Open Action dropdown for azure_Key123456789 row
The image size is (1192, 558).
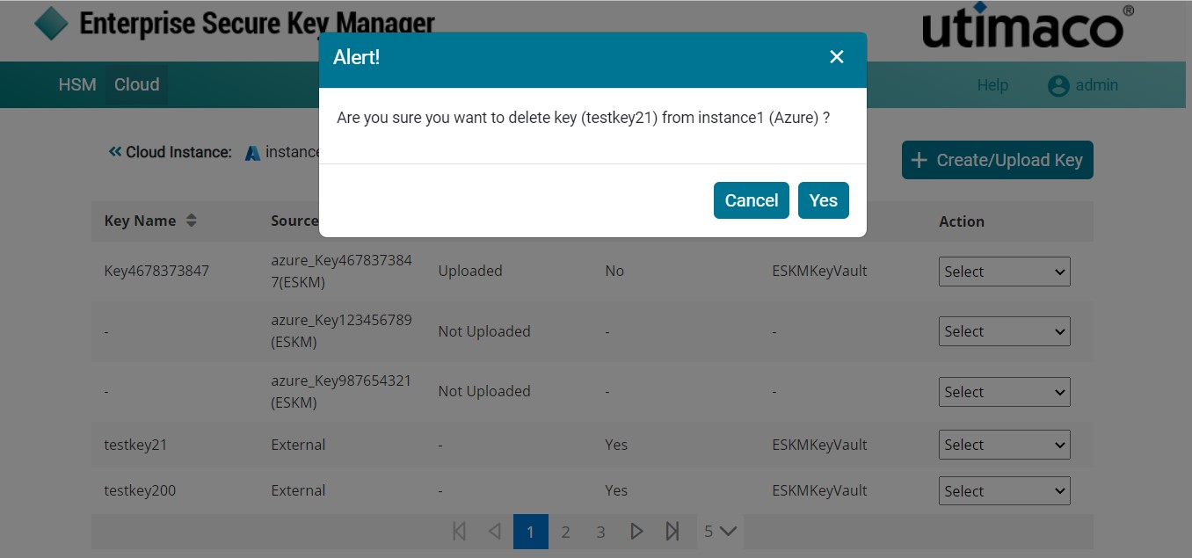[x=1005, y=331]
